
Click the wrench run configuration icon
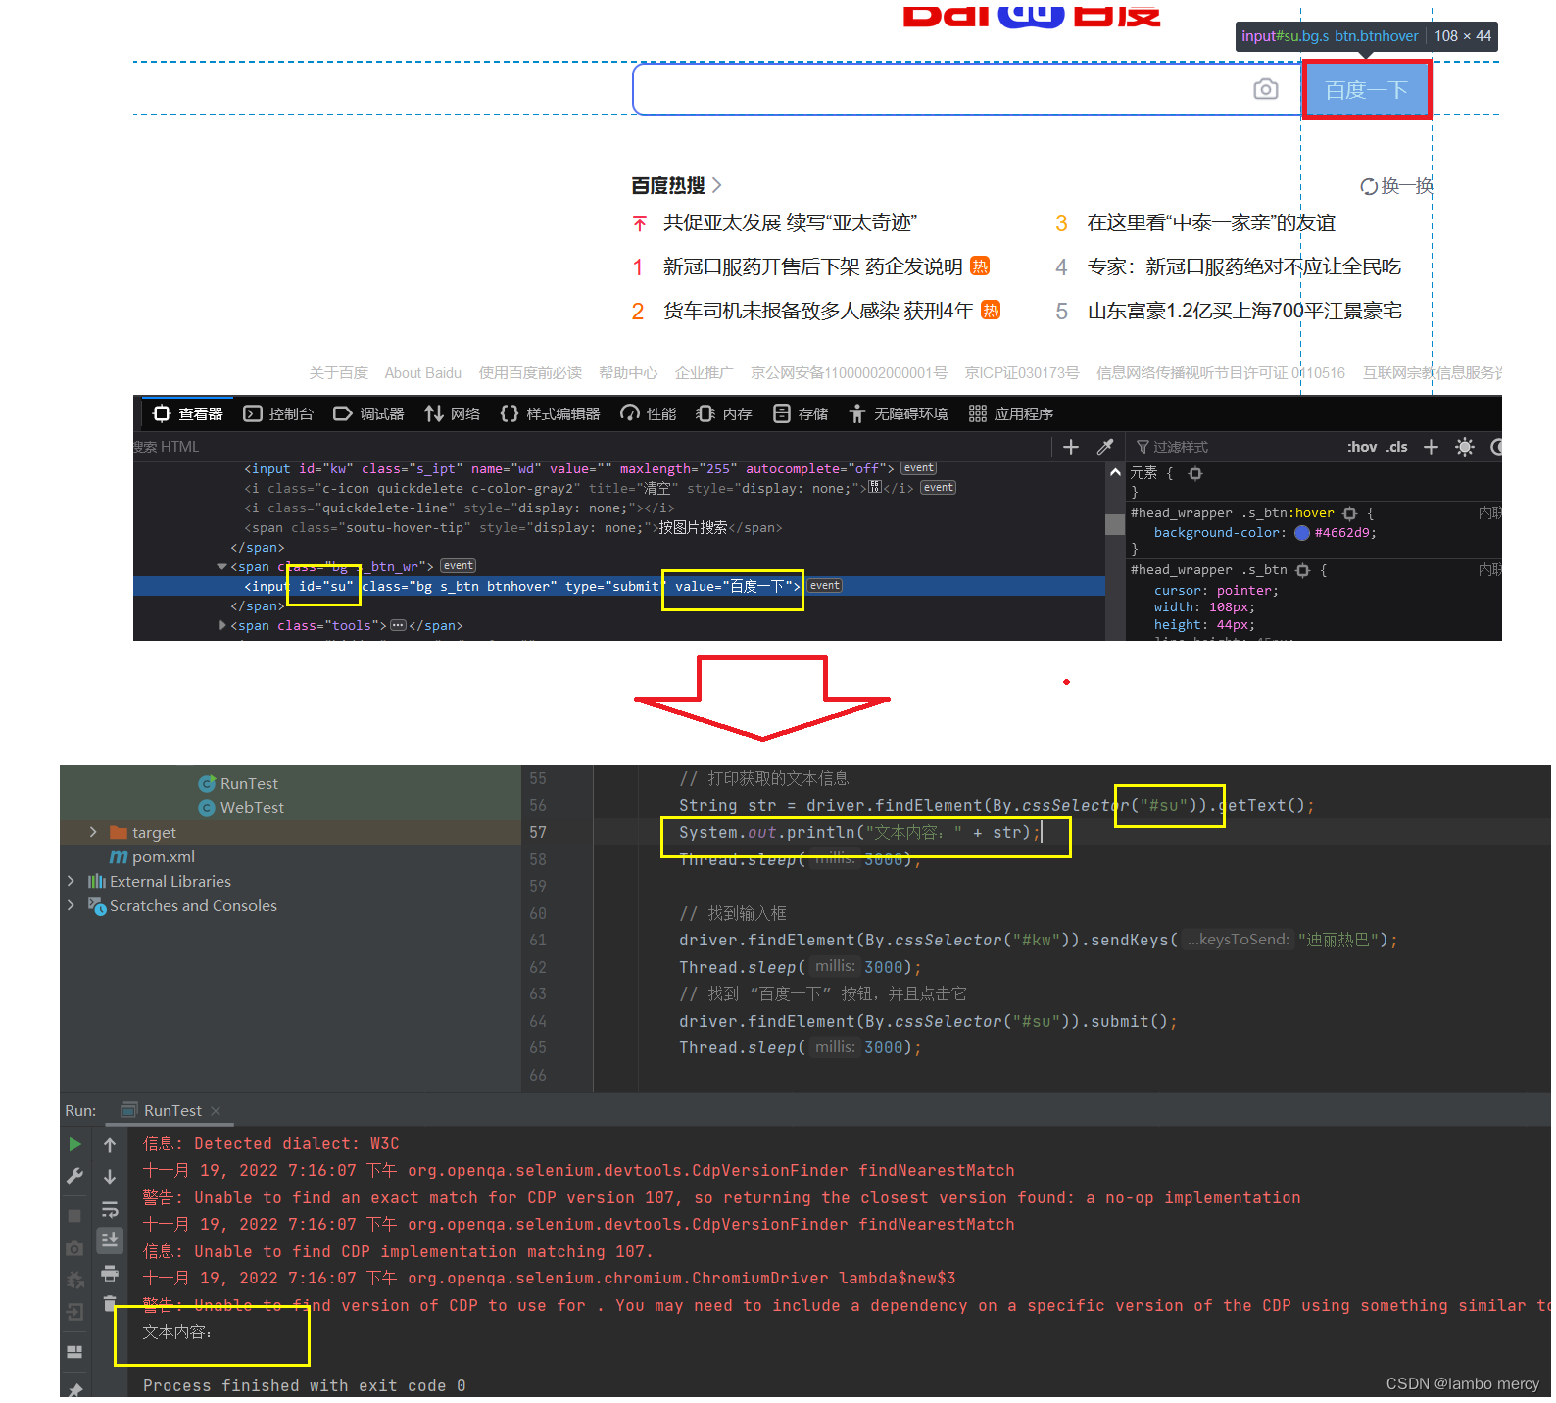[74, 1176]
